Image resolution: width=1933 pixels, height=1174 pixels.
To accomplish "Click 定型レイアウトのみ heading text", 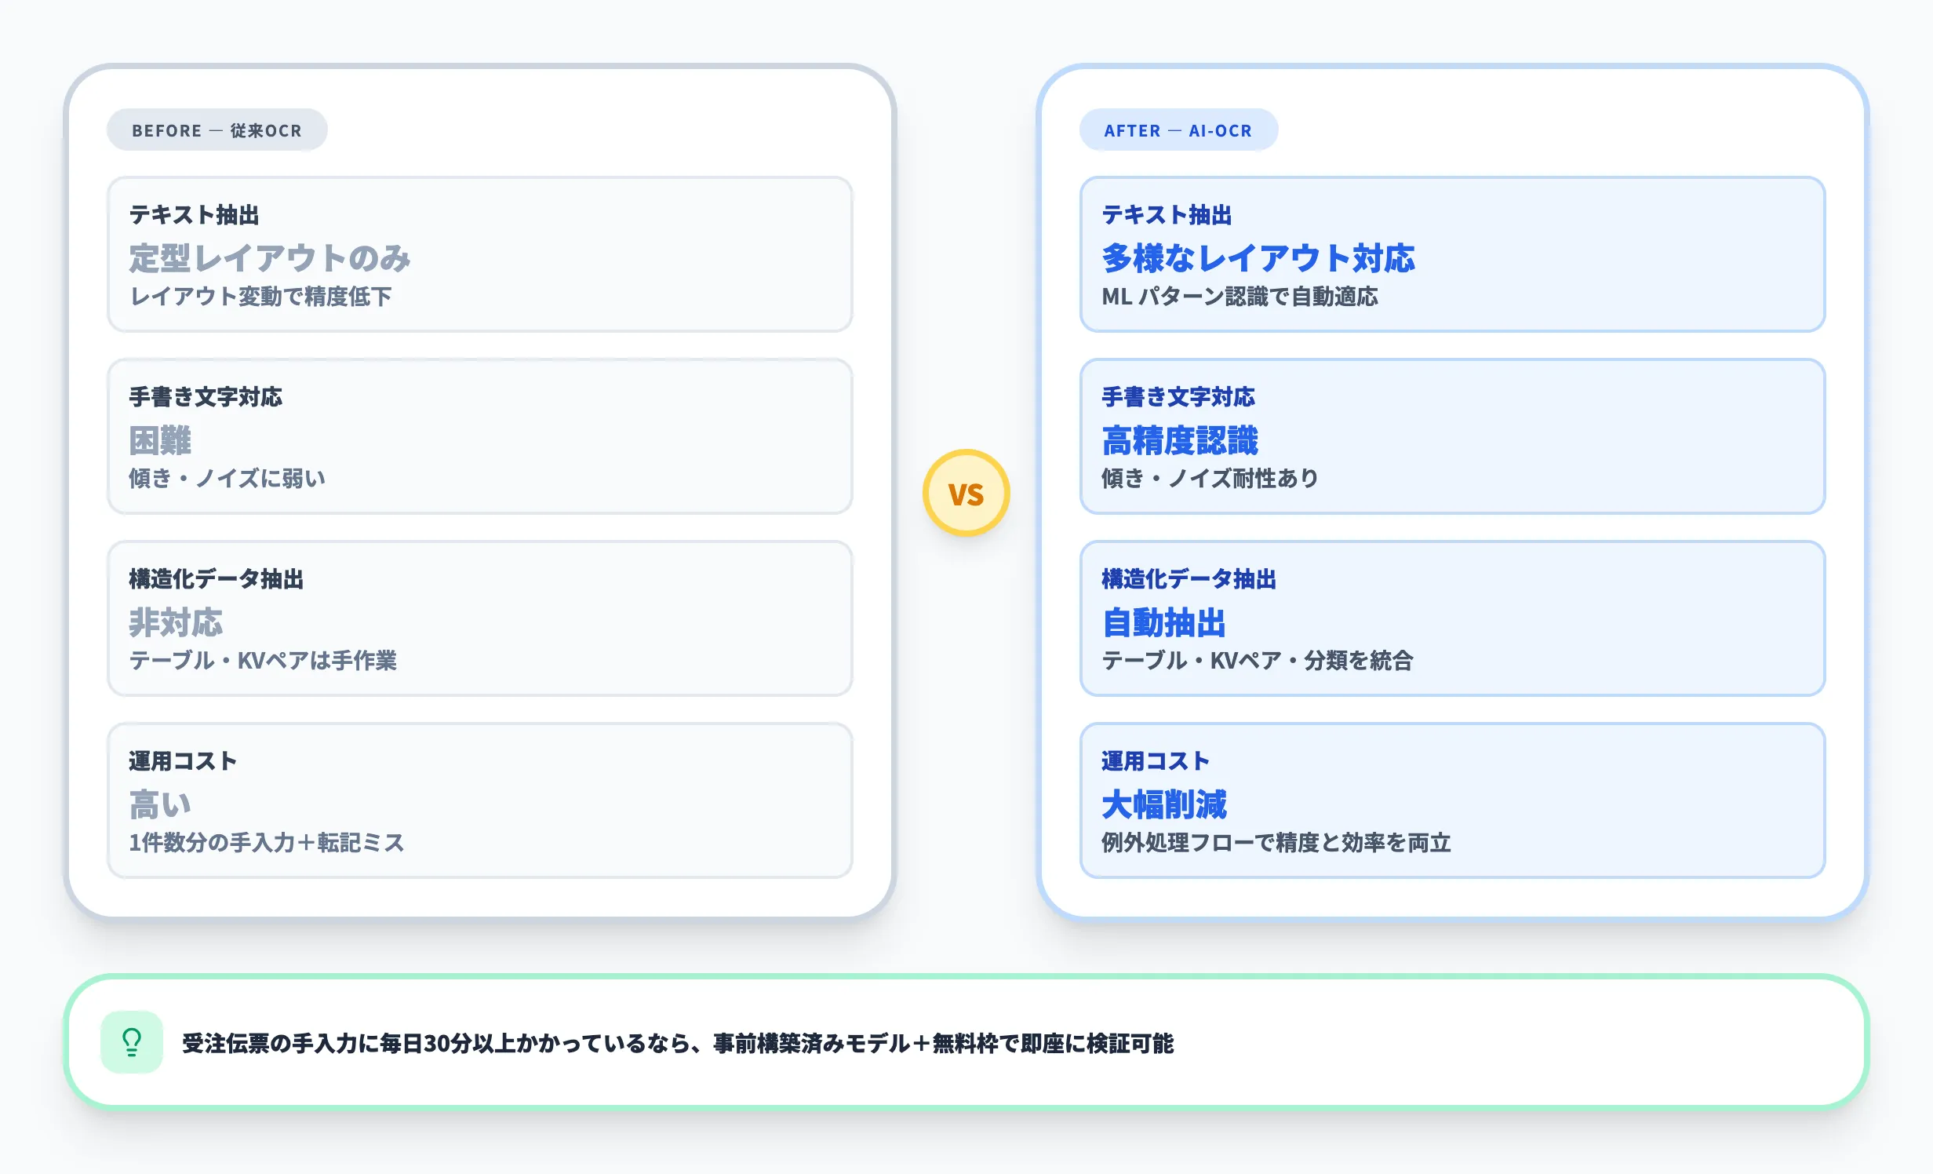I will pyautogui.click(x=269, y=259).
